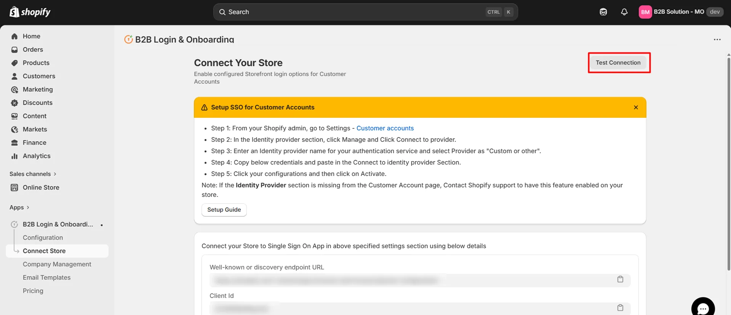Screen dimensions: 731x315
Task: Expand the Sales channels section
Action: click(33, 174)
